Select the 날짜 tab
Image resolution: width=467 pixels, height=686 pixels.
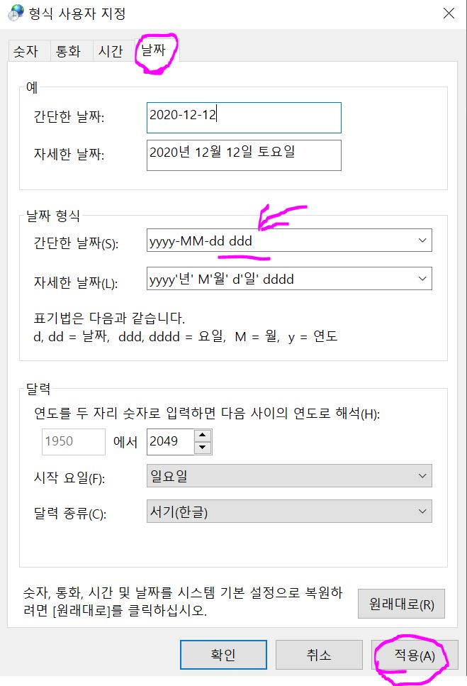[154, 50]
